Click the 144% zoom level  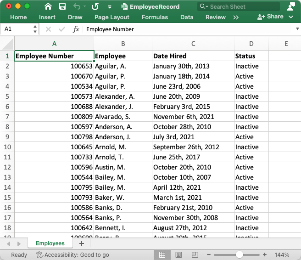(282, 255)
